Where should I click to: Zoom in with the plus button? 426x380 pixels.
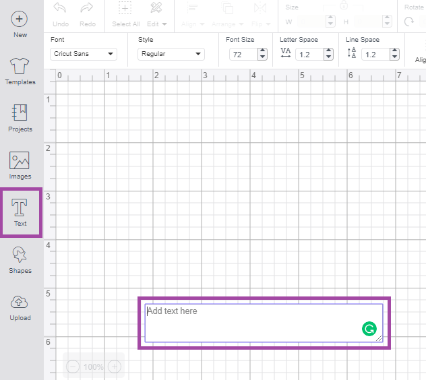coord(115,367)
